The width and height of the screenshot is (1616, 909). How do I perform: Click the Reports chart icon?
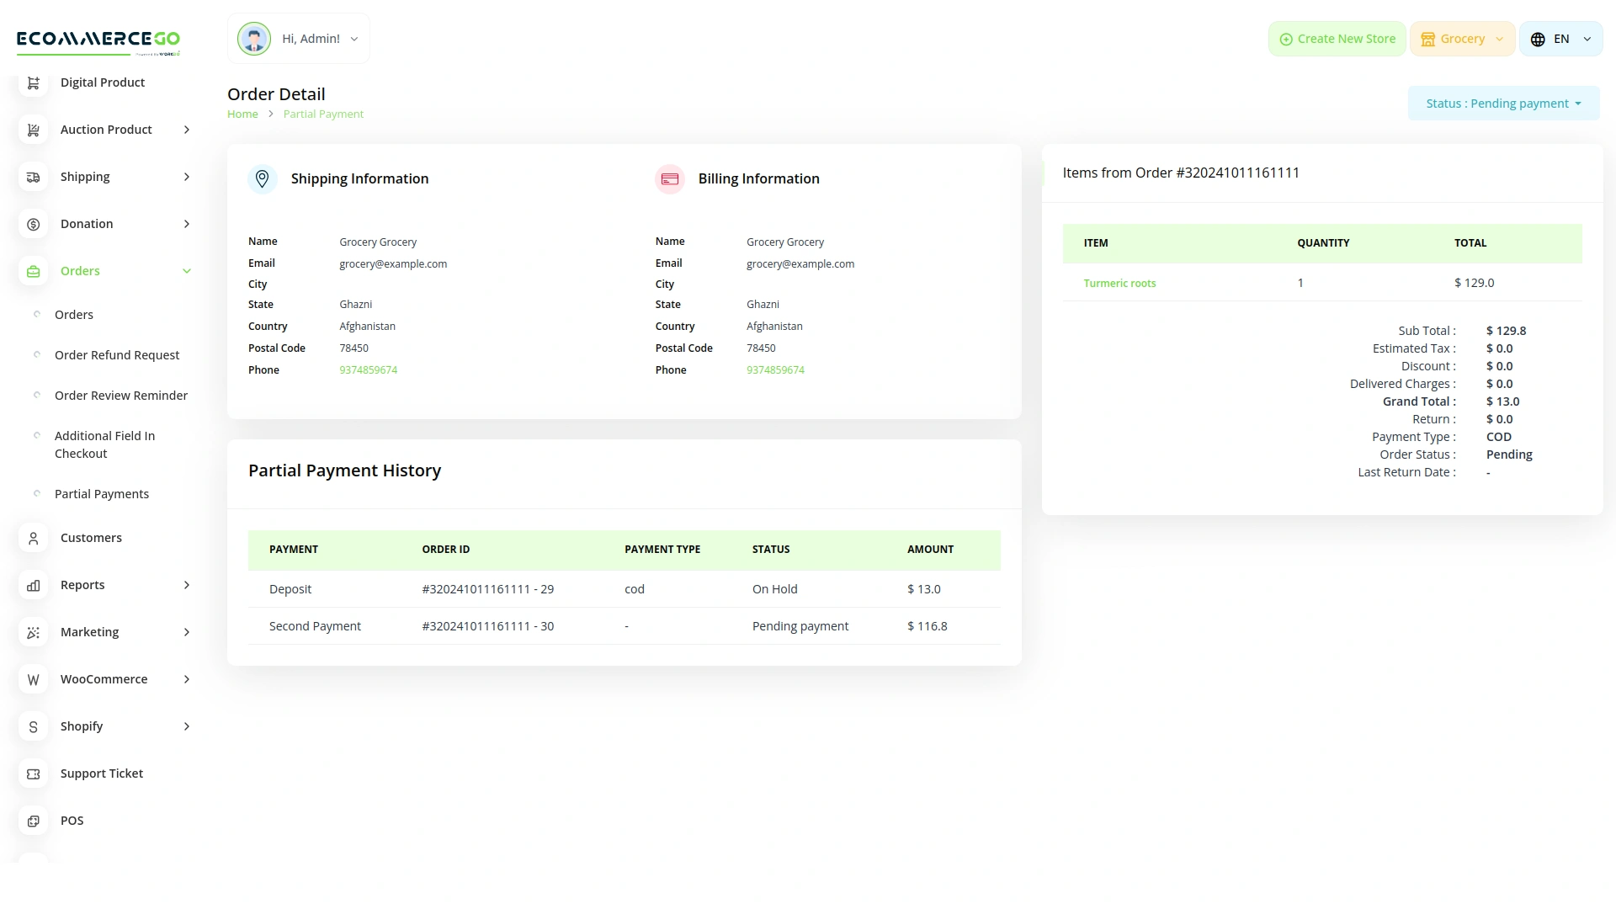(34, 585)
